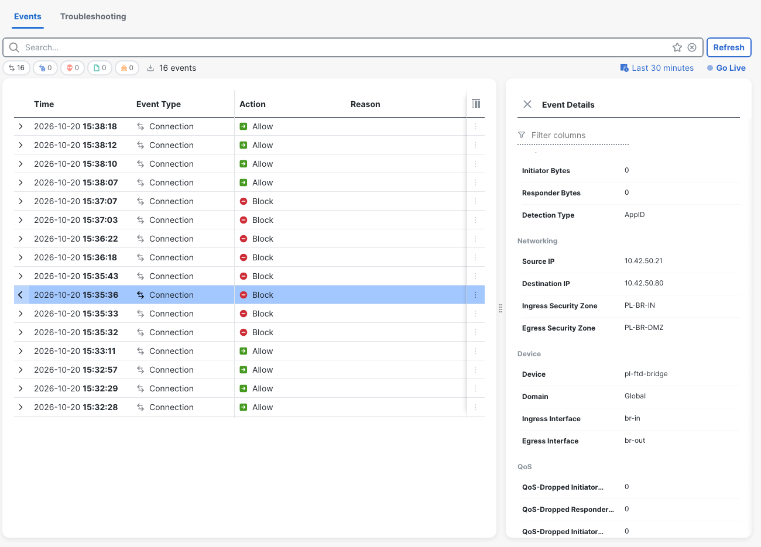The image size is (761, 547).
Task: Click the Event Type column header
Action: [159, 104]
